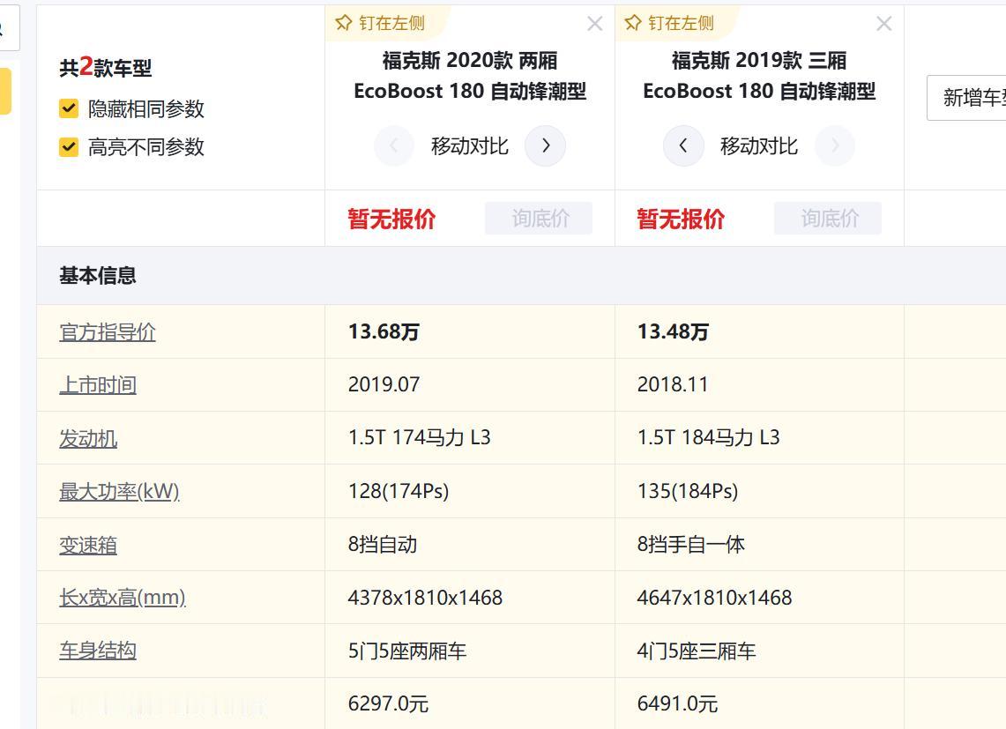The image size is (1006, 729).
Task: Click 询底价 button for Focus 2019
Action: click(x=828, y=219)
